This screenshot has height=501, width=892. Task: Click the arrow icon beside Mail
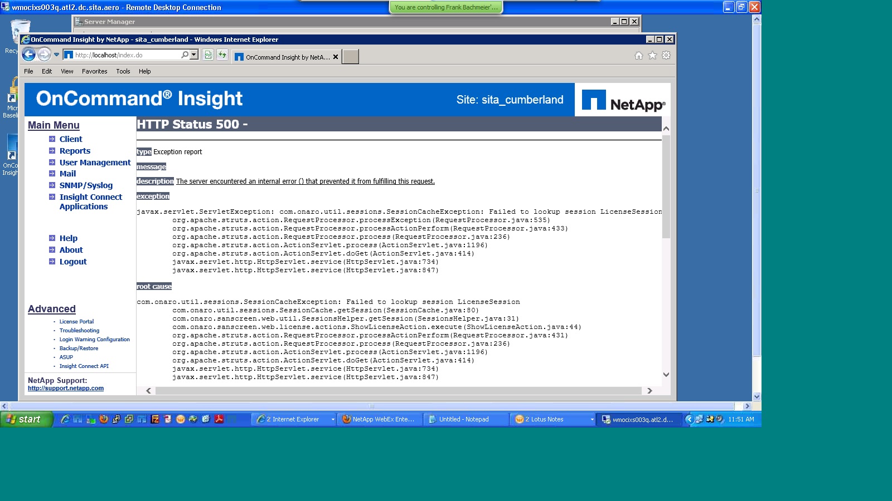(x=52, y=174)
